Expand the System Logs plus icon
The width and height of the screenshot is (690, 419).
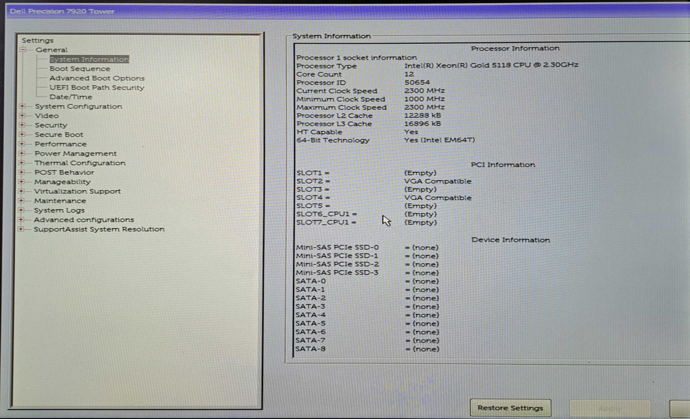coord(21,210)
